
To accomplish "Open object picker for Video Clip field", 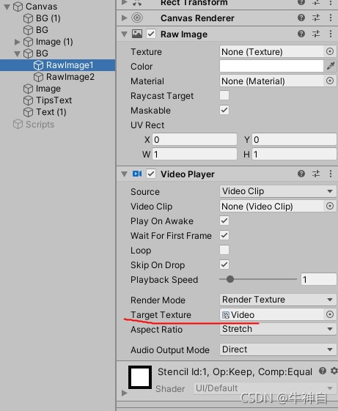I will [x=330, y=206].
